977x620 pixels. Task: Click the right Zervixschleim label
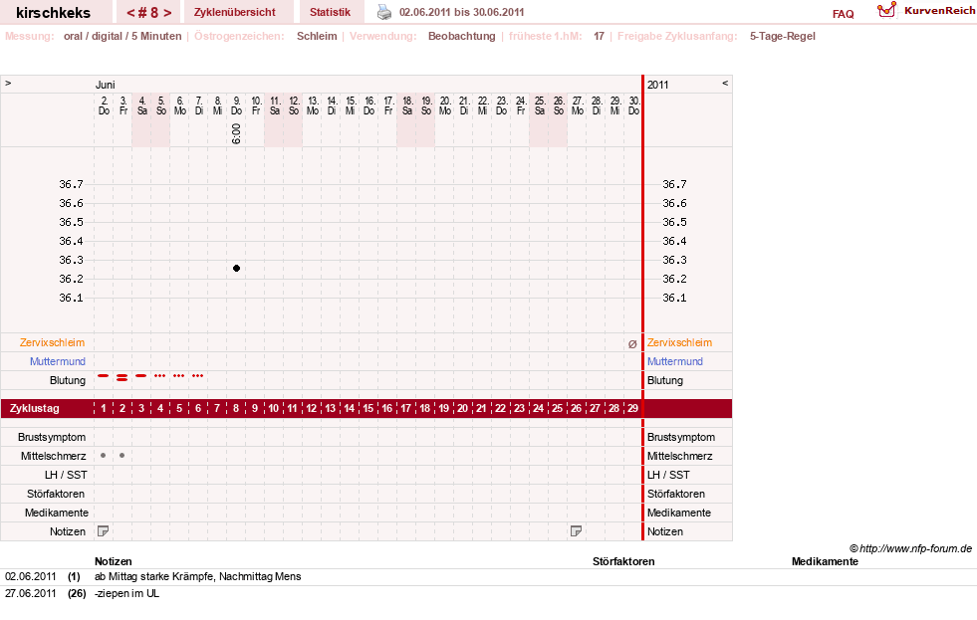coord(679,342)
